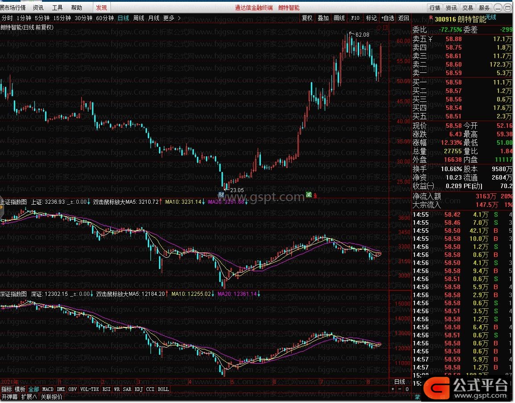This screenshot has width=515, height=403.
Task: Click the 资讯 button at top right
Action: click(451, 8)
